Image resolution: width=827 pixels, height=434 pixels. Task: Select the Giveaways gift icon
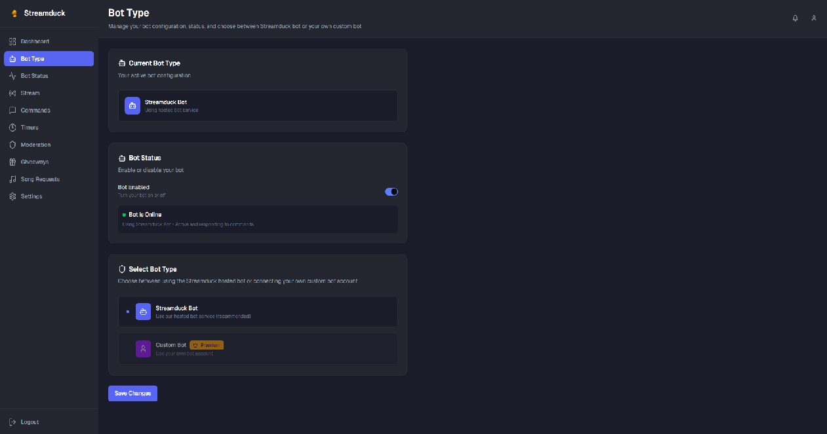tap(12, 162)
